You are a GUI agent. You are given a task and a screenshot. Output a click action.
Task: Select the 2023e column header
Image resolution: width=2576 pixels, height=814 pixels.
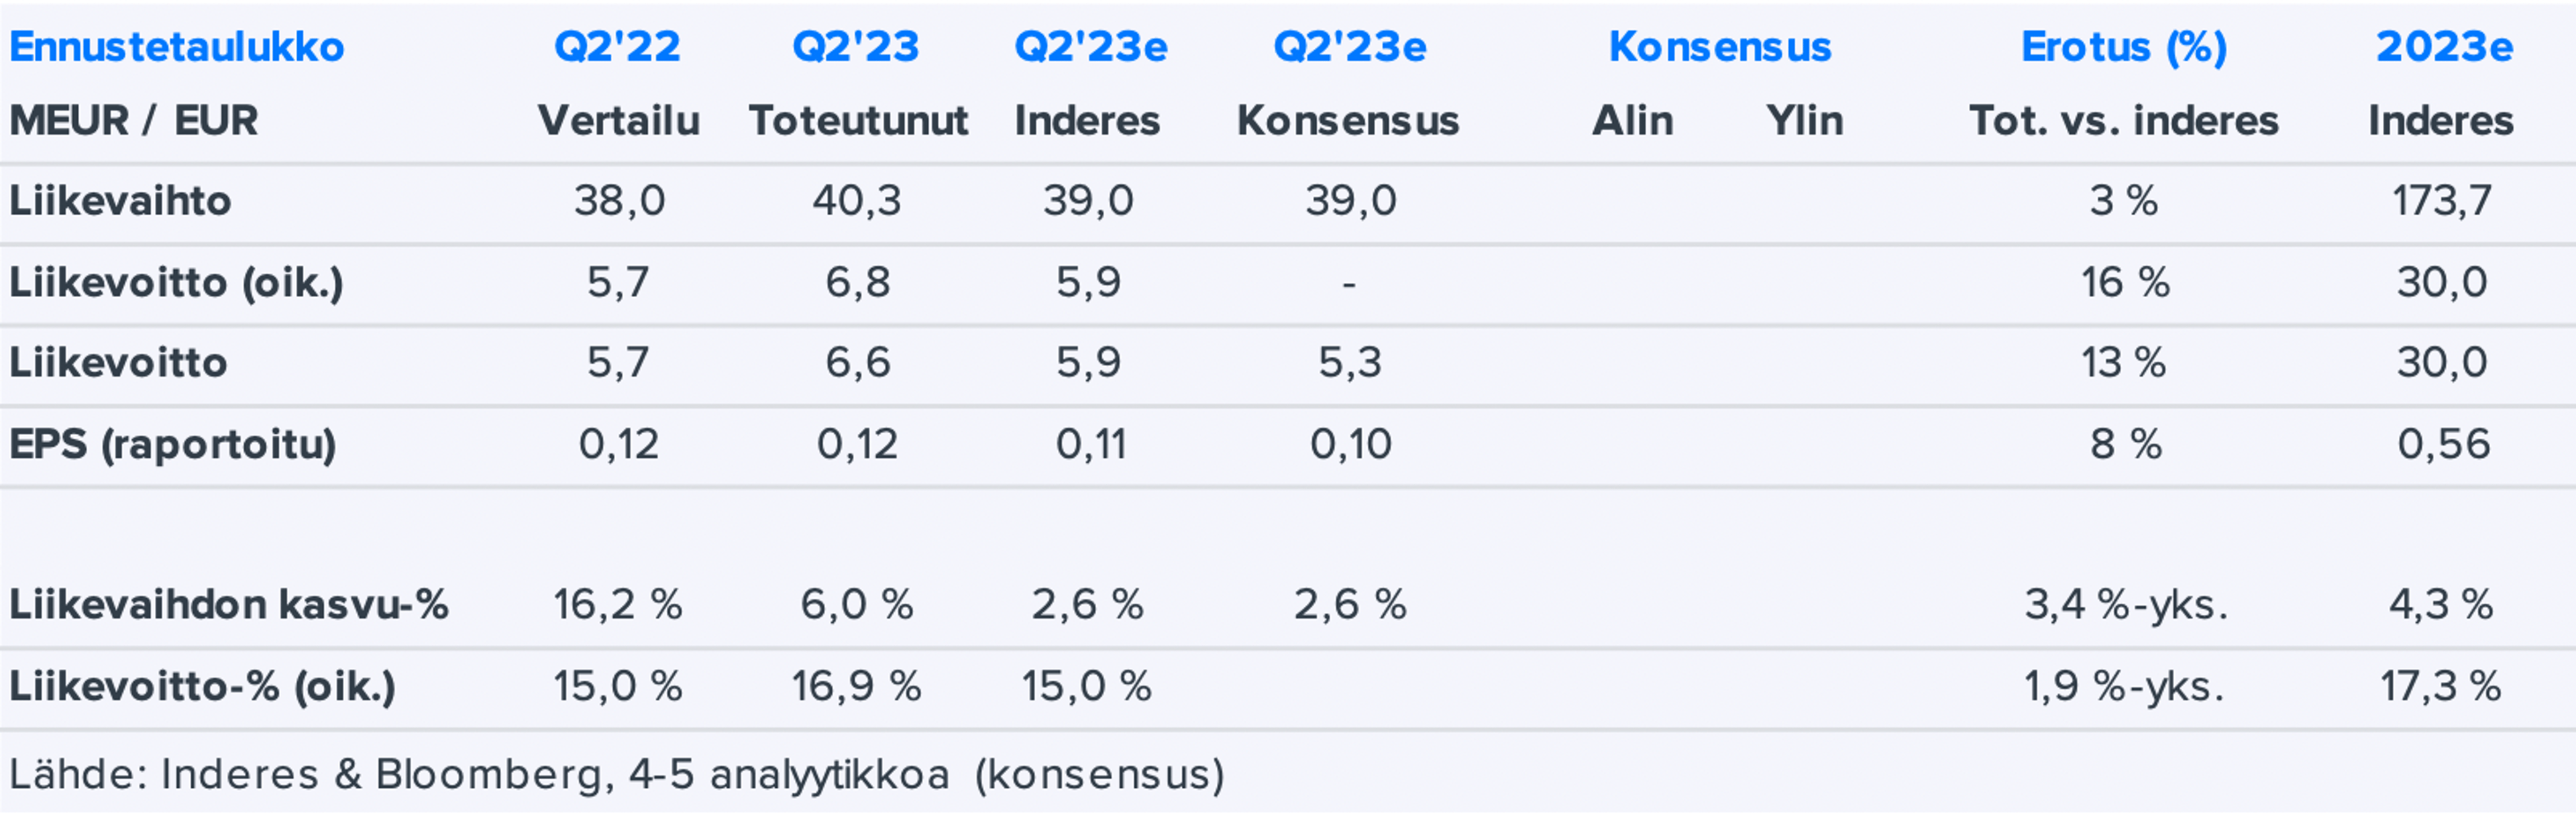[2443, 47]
